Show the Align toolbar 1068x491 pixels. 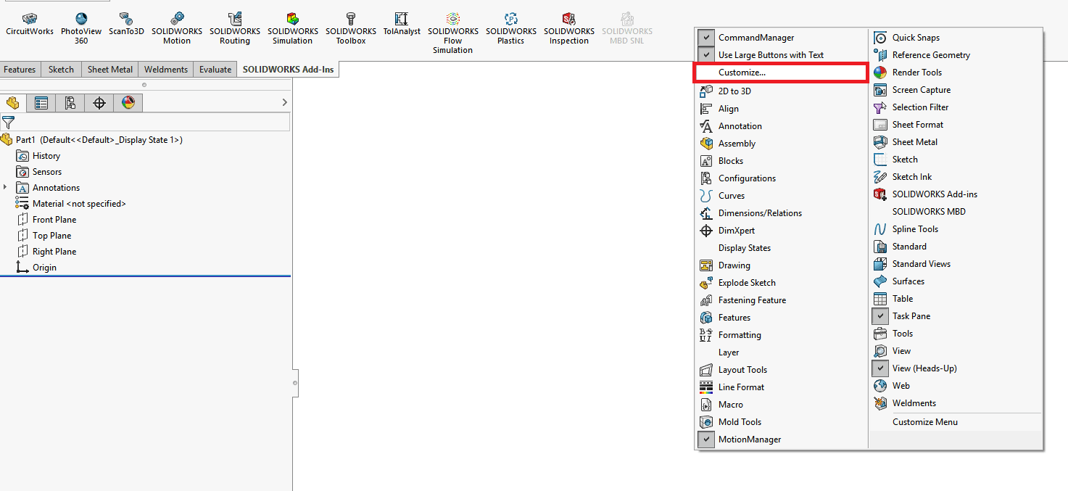tap(781, 109)
